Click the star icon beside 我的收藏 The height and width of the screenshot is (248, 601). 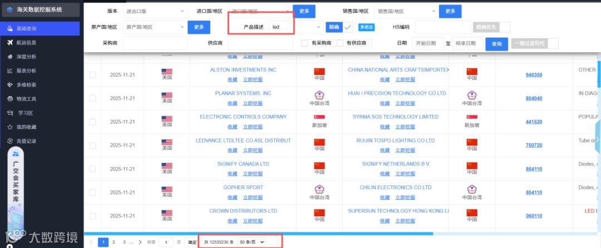10,127
